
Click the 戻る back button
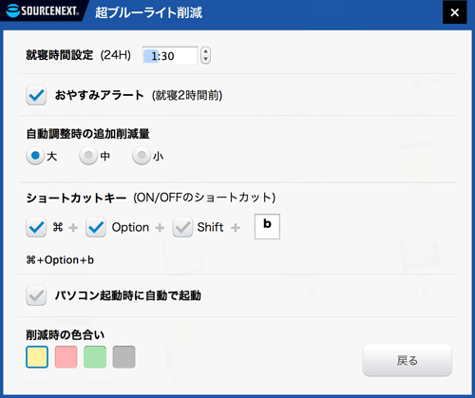pyautogui.click(x=408, y=360)
